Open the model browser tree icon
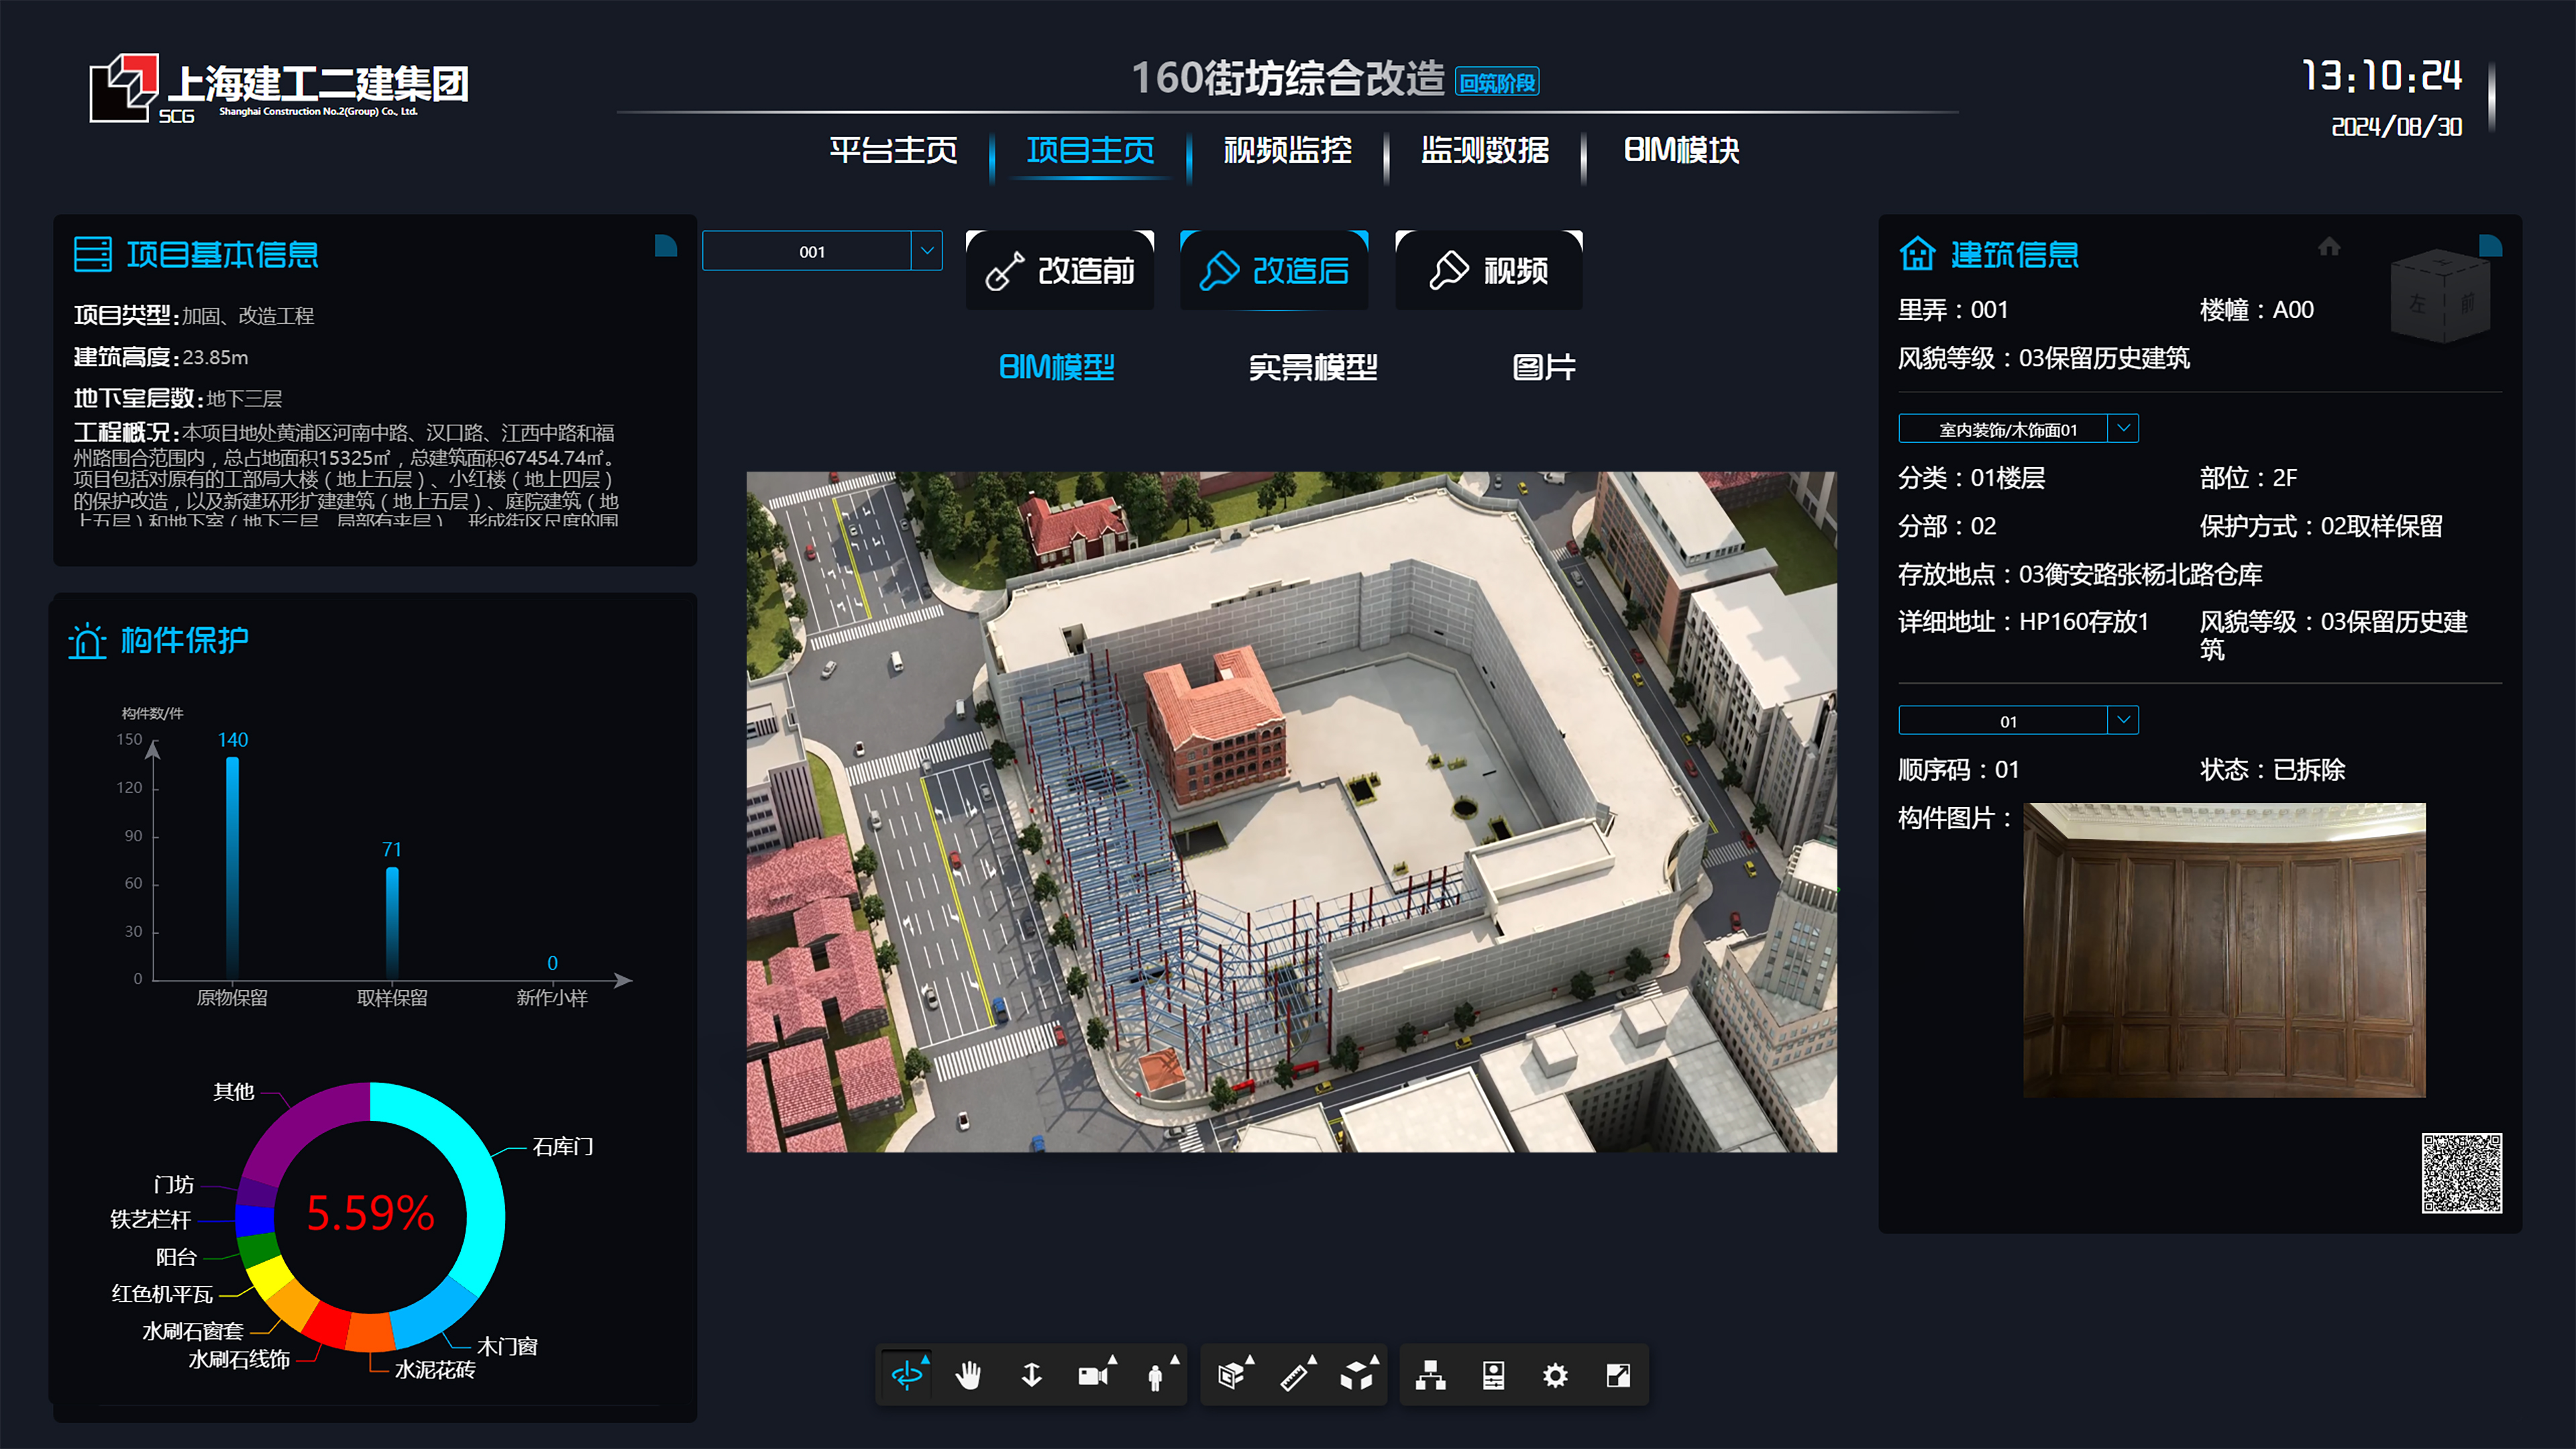This screenshot has height=1449, width=2576. 1430,1376
